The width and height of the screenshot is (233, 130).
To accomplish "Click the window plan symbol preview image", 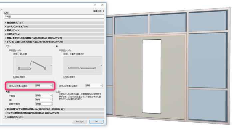I will [x=83, y=65].
